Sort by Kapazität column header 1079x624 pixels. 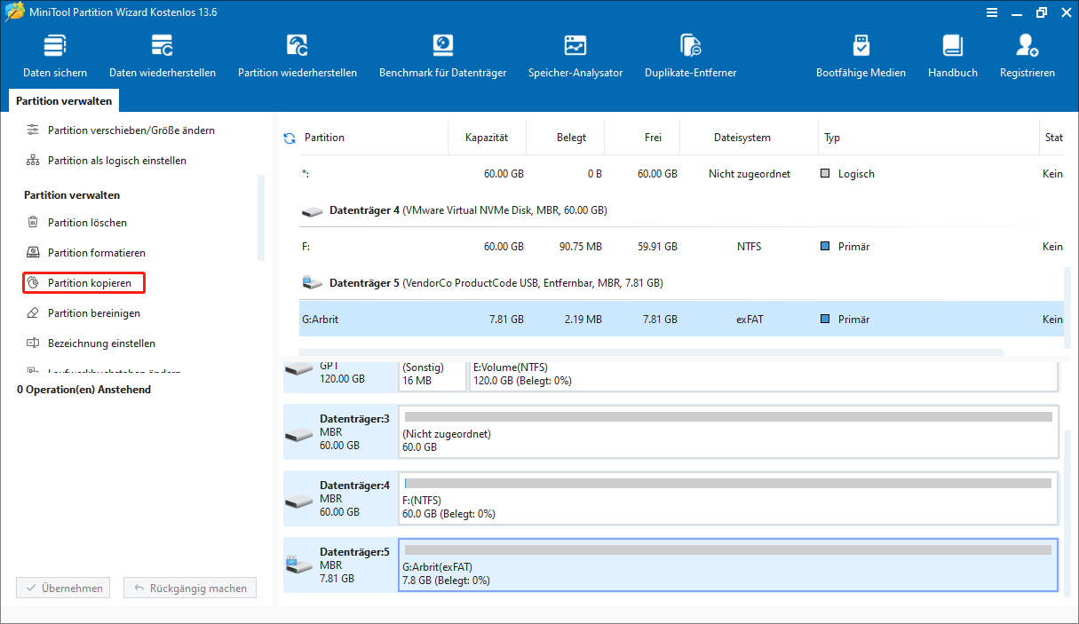[x=487, y=138]
